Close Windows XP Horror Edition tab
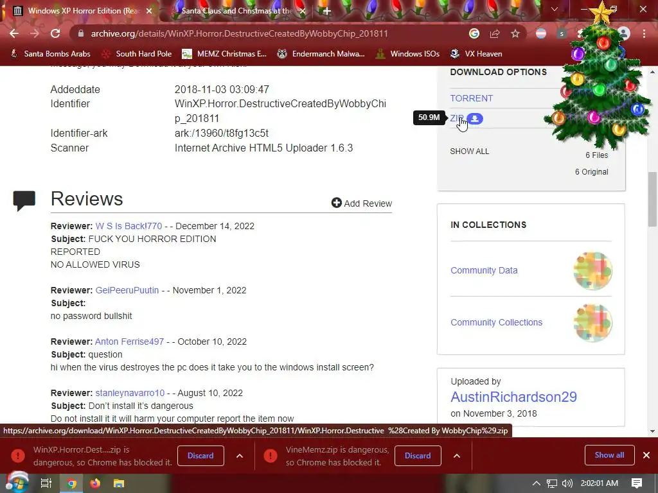 click(149, 11)
